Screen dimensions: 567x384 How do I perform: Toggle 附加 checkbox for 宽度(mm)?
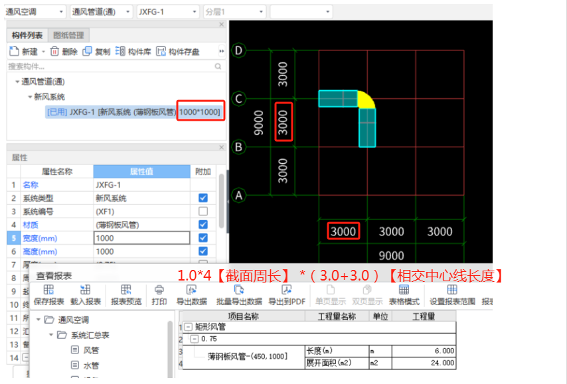[x=203, y=237]
